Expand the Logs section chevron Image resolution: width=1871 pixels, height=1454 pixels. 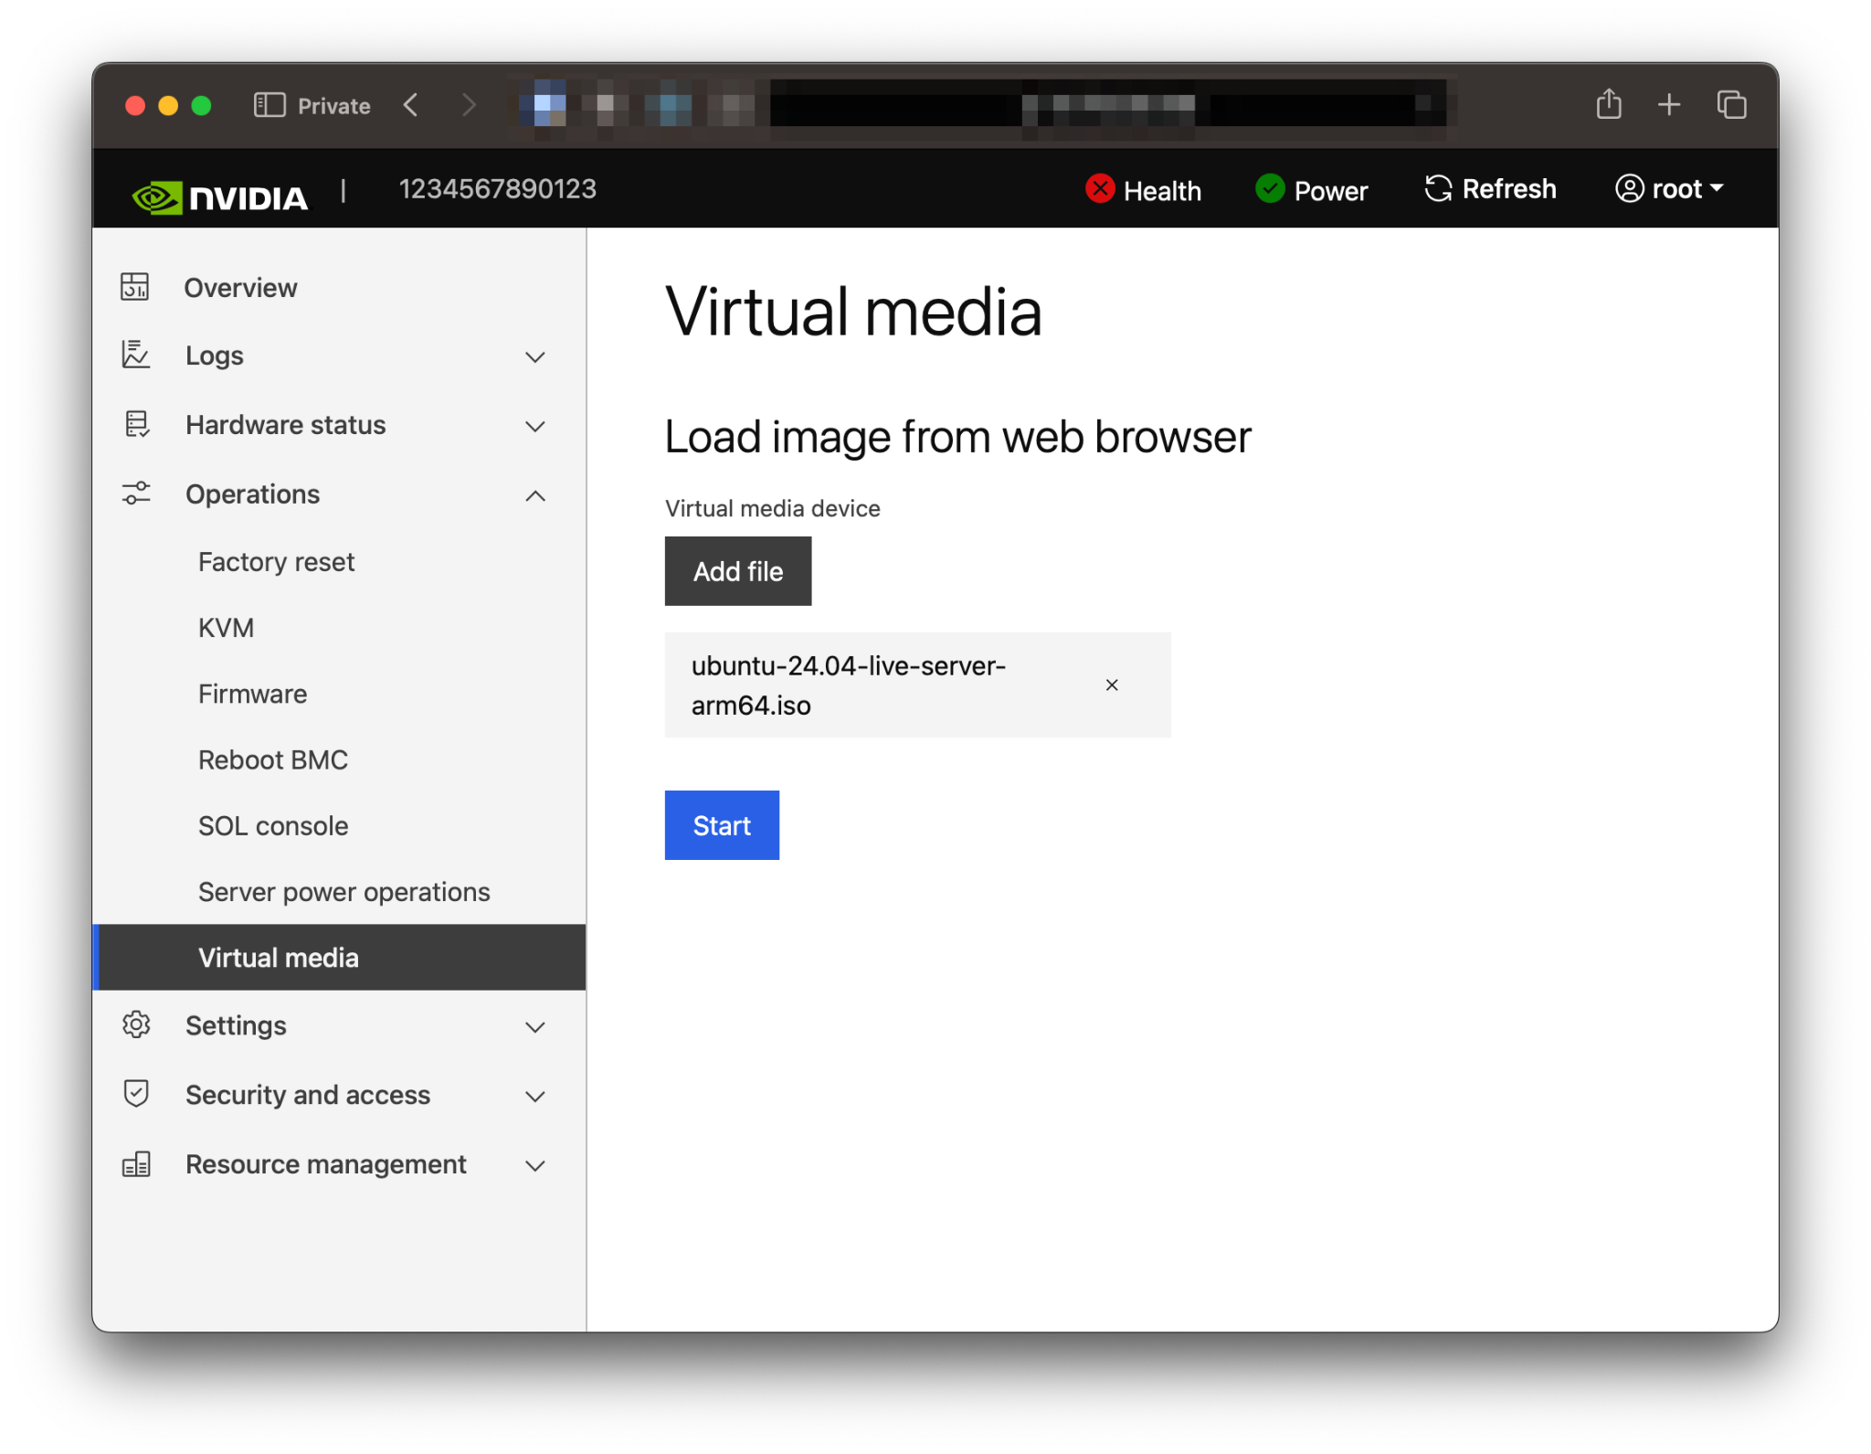point(535,356)
